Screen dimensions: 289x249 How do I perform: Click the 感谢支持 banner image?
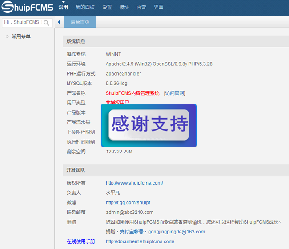[x=149, y=125]
